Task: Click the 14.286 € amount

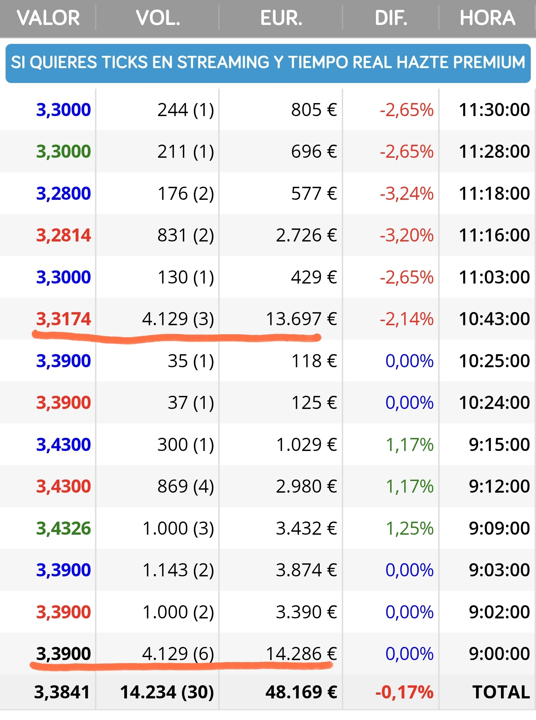Action: click(x=301, y=654)
